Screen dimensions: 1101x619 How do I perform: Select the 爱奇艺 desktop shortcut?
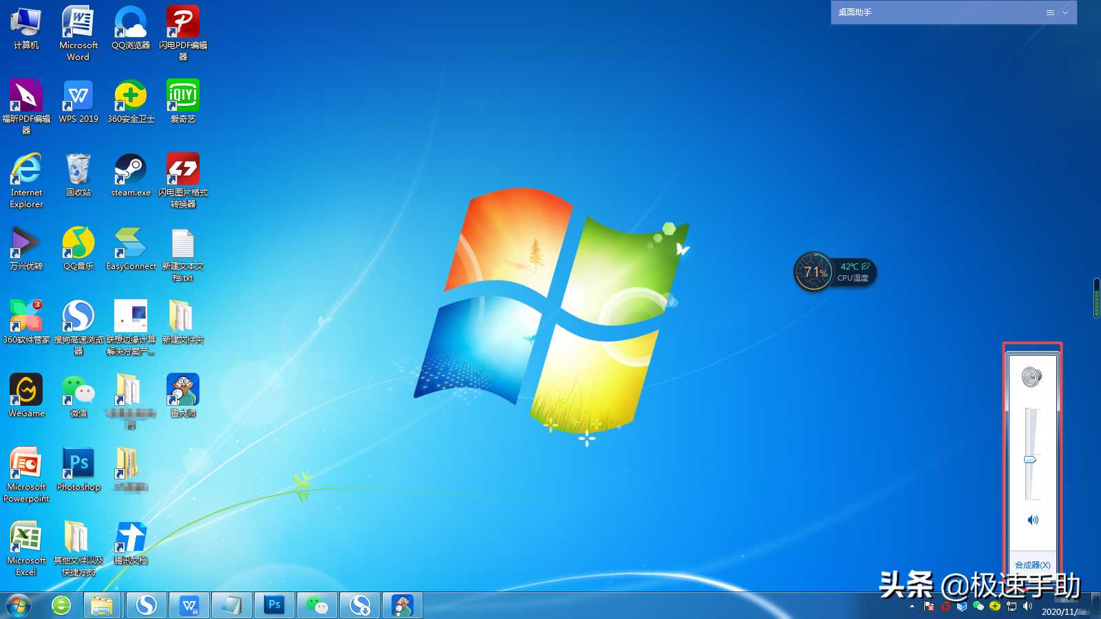pyautogui.click(x=183, y=102)
